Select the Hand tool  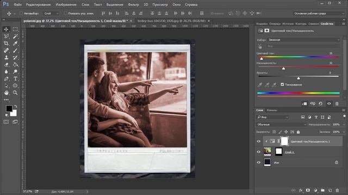6,93
